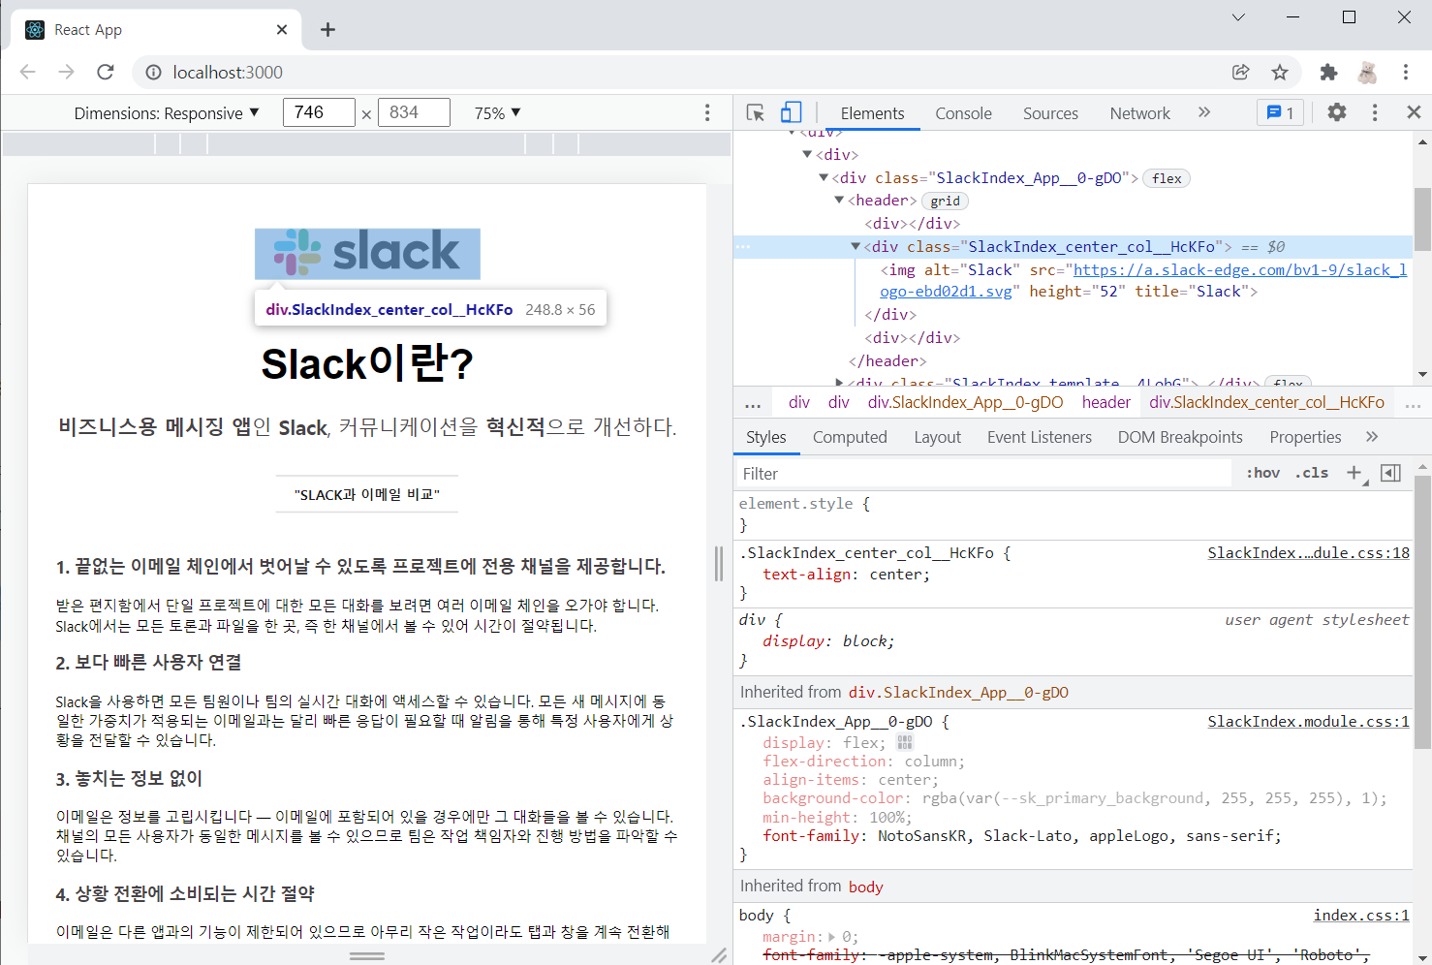The height and width of the screenshot is (965, 1432).
Task: Reload the localhost page
Action: pos(106,72)
